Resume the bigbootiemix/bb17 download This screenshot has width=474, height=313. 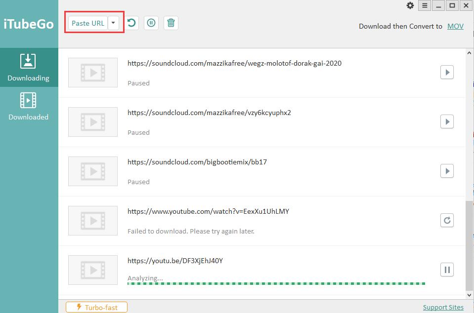tap(447, 171)
